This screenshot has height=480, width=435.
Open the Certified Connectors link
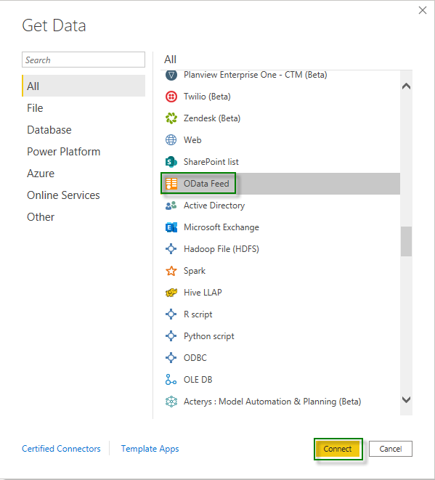click(61, 449)
